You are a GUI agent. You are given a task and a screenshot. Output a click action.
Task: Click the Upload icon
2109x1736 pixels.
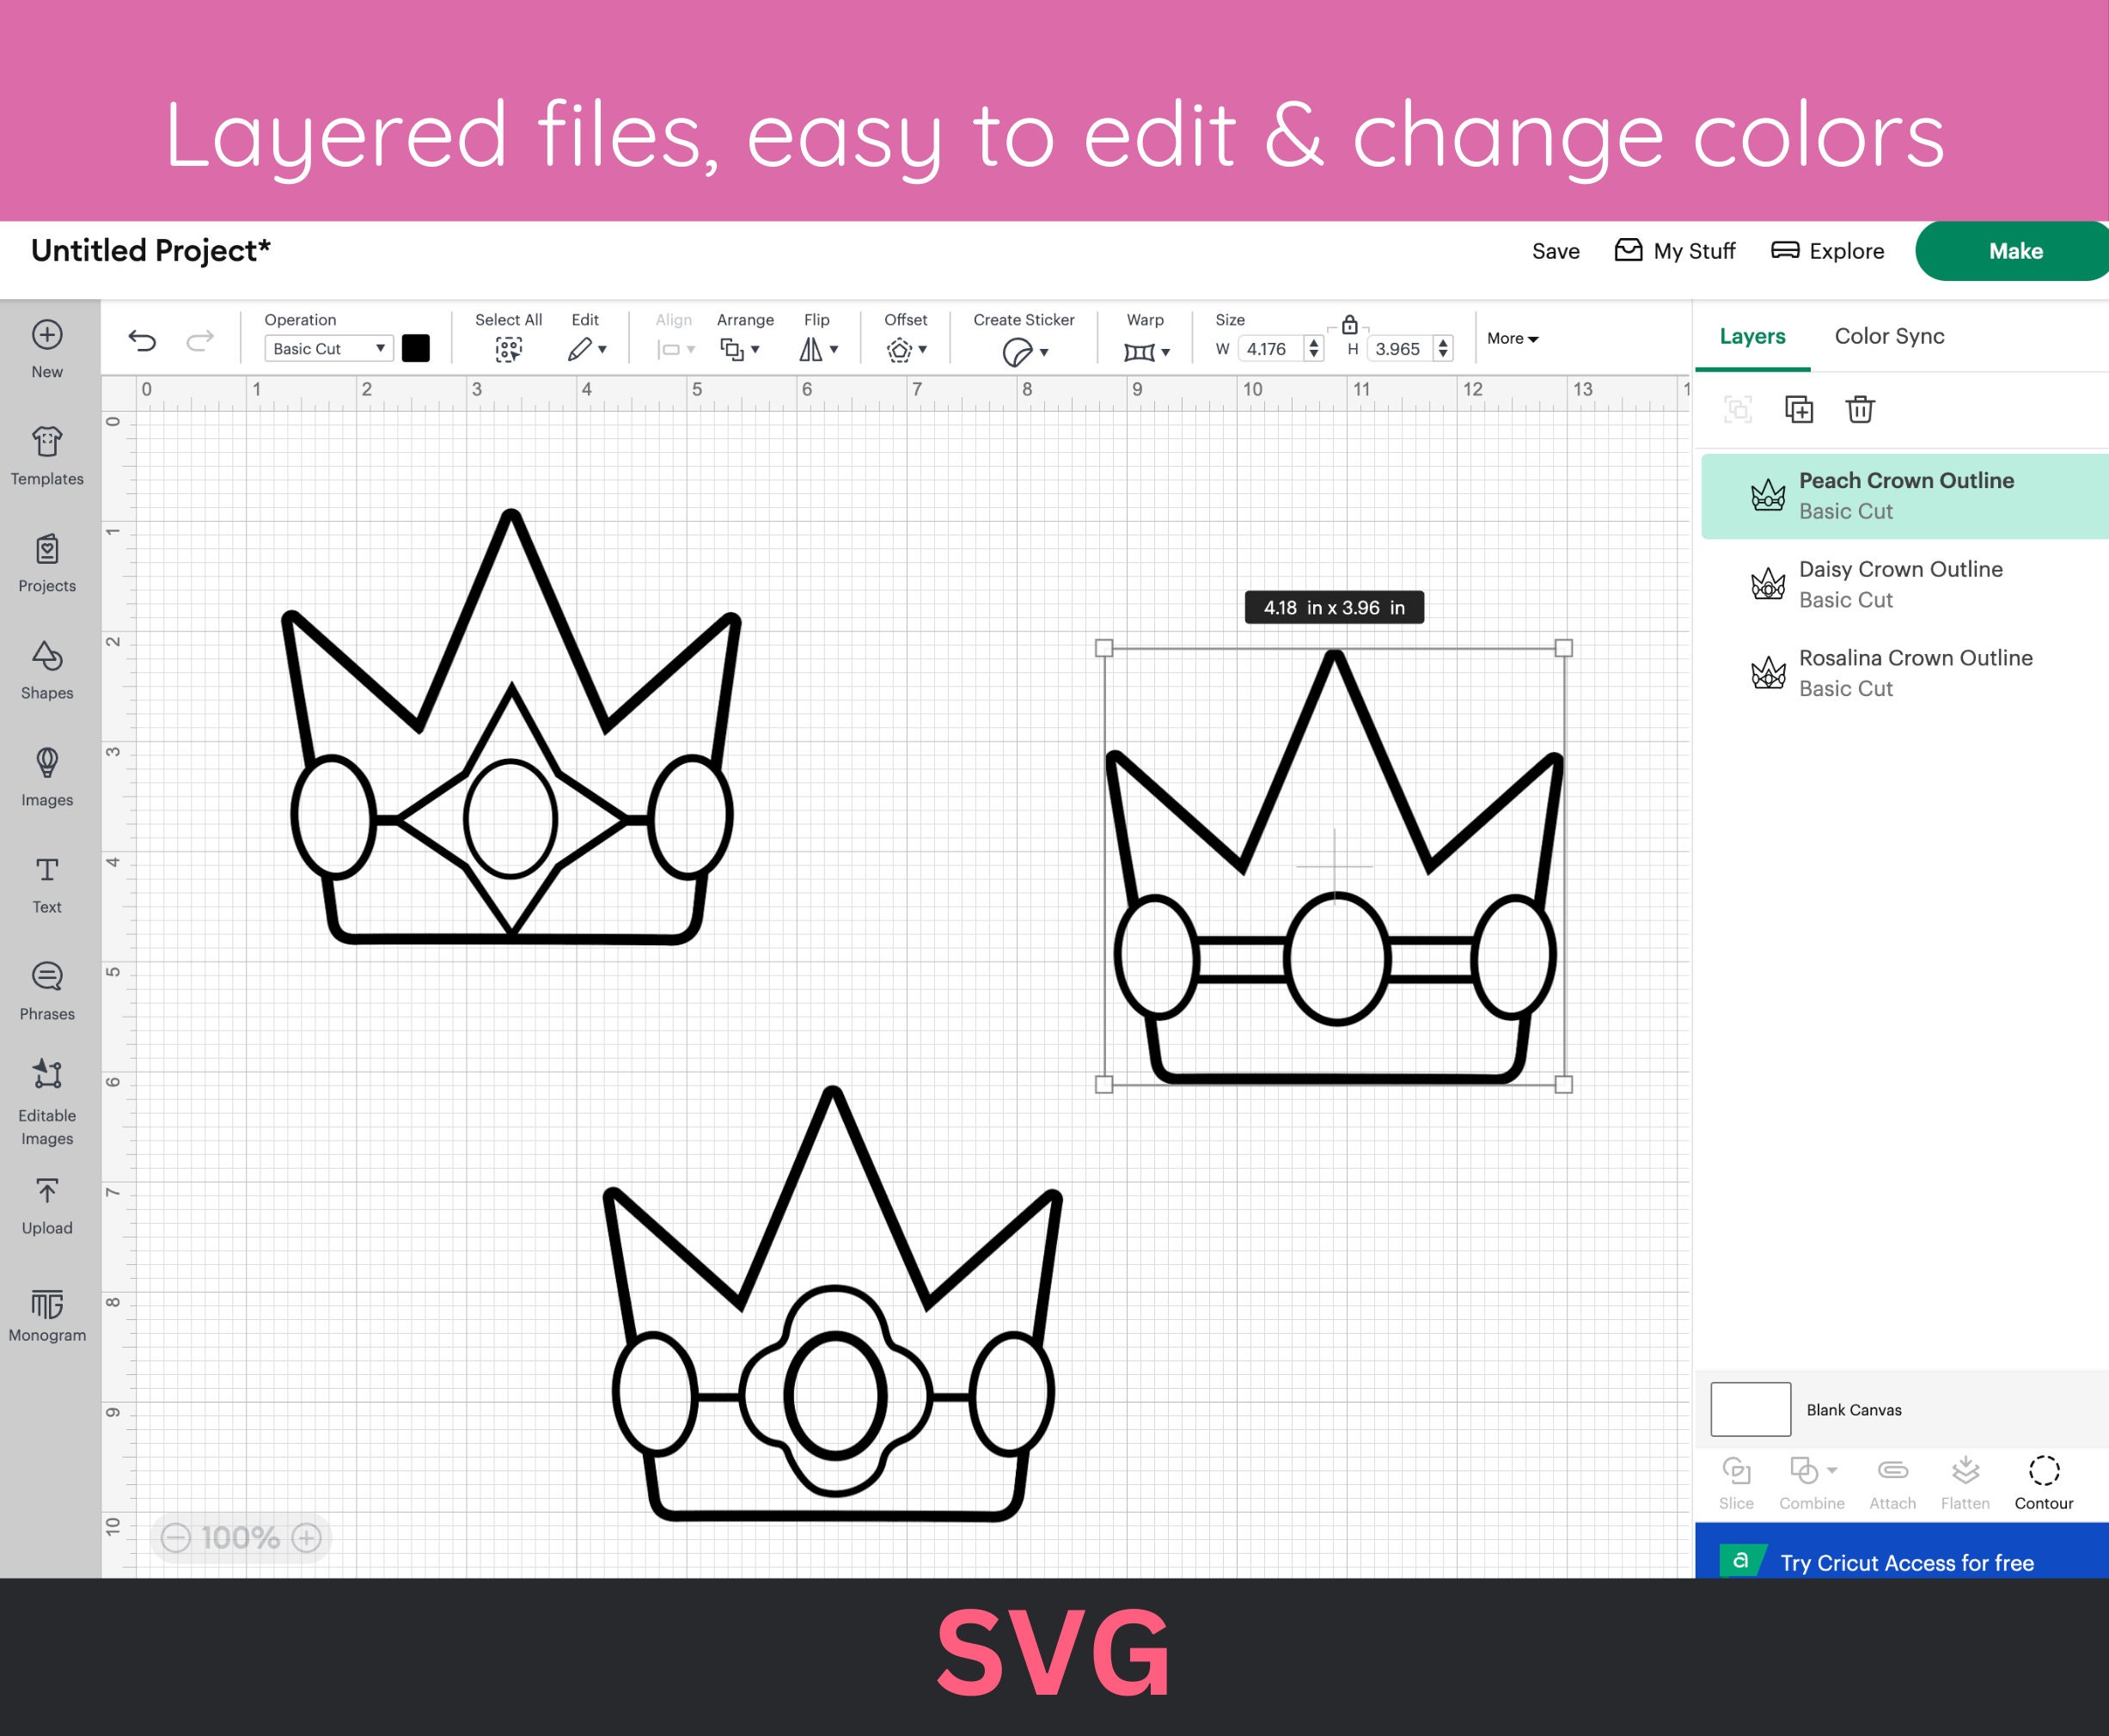[47, 1191]
